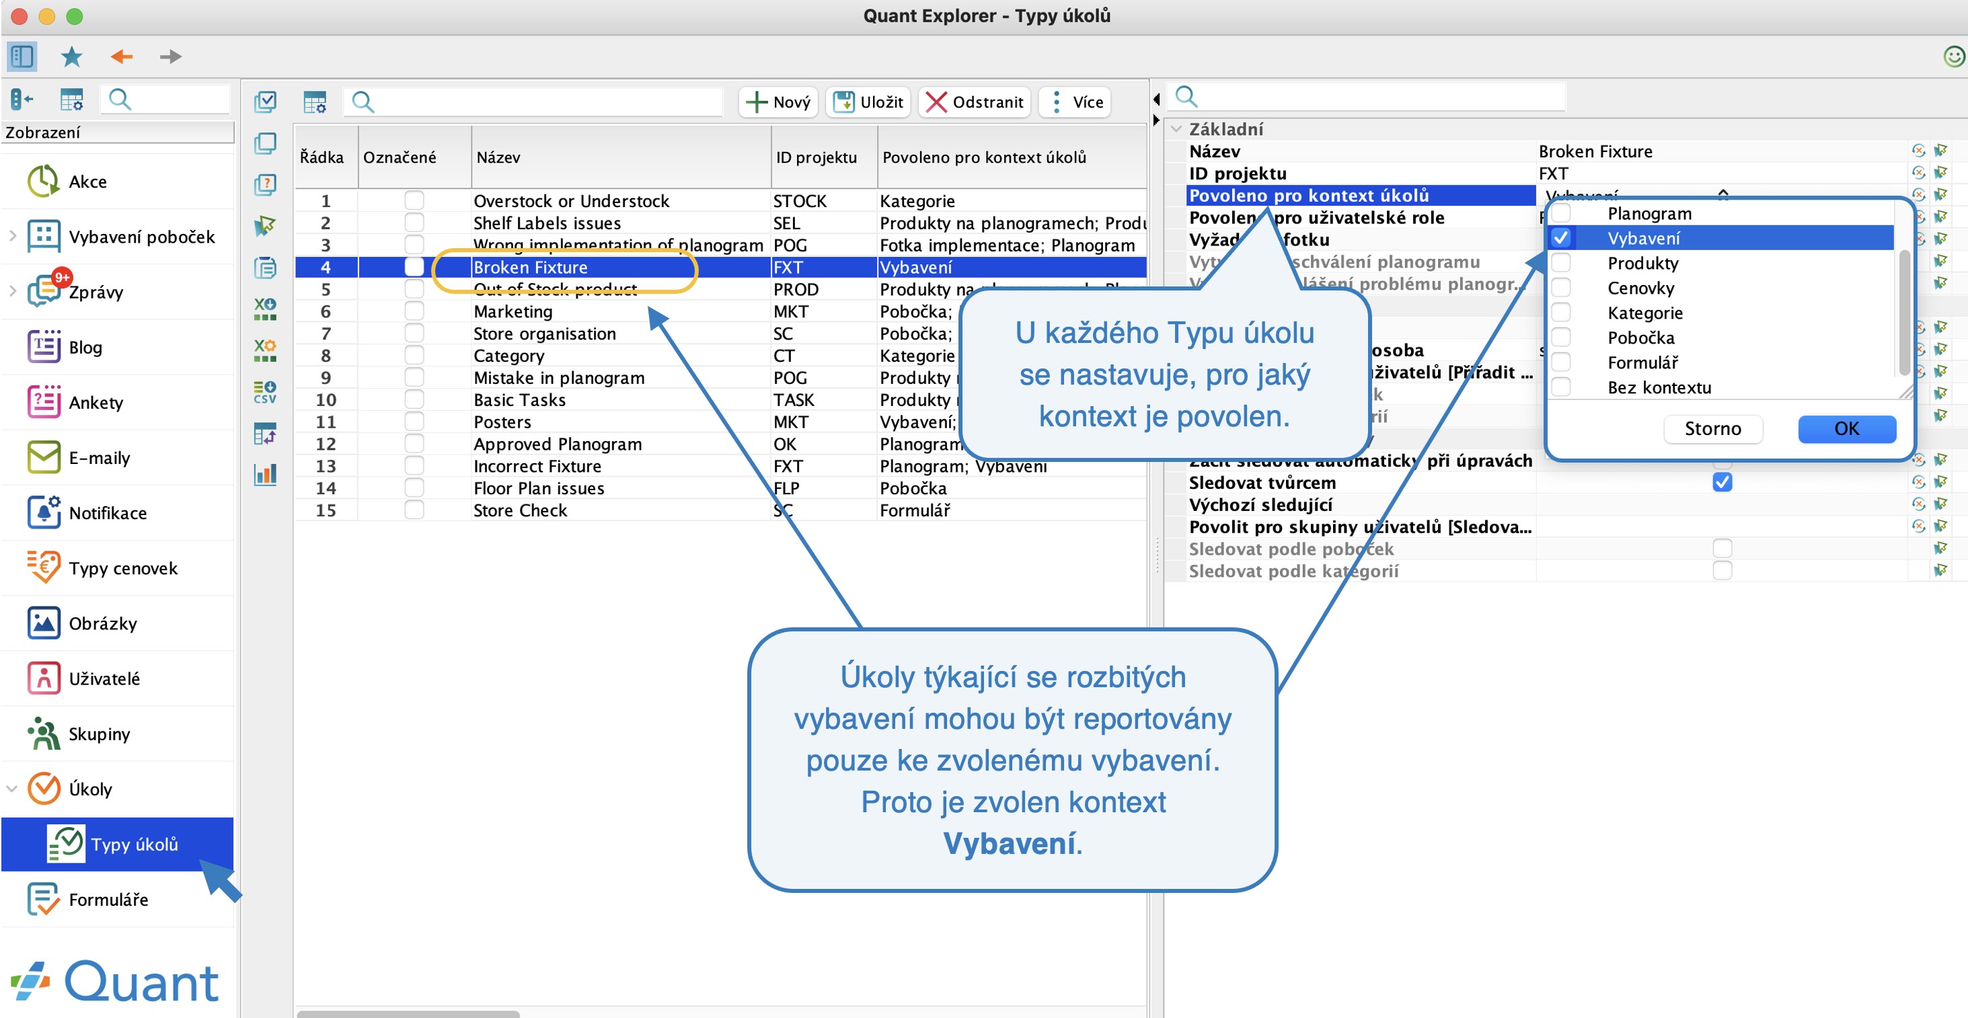The width and height of the screenshot is (1968, 1018).
Task: Check the Pobočka context option
Action: (x=1561, y=337)
